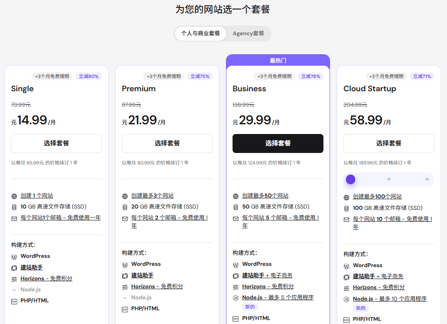447x324 pixels.
Task: Click the Node.js icon in Business plan
Action: click(x=236, y=298)
